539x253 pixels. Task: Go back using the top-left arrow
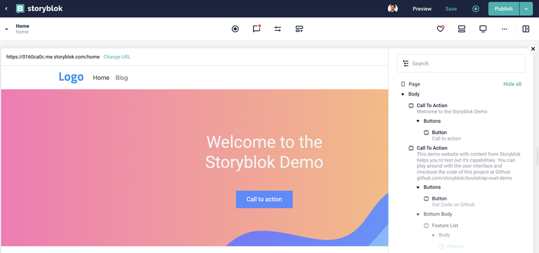[x=6, y=8]
